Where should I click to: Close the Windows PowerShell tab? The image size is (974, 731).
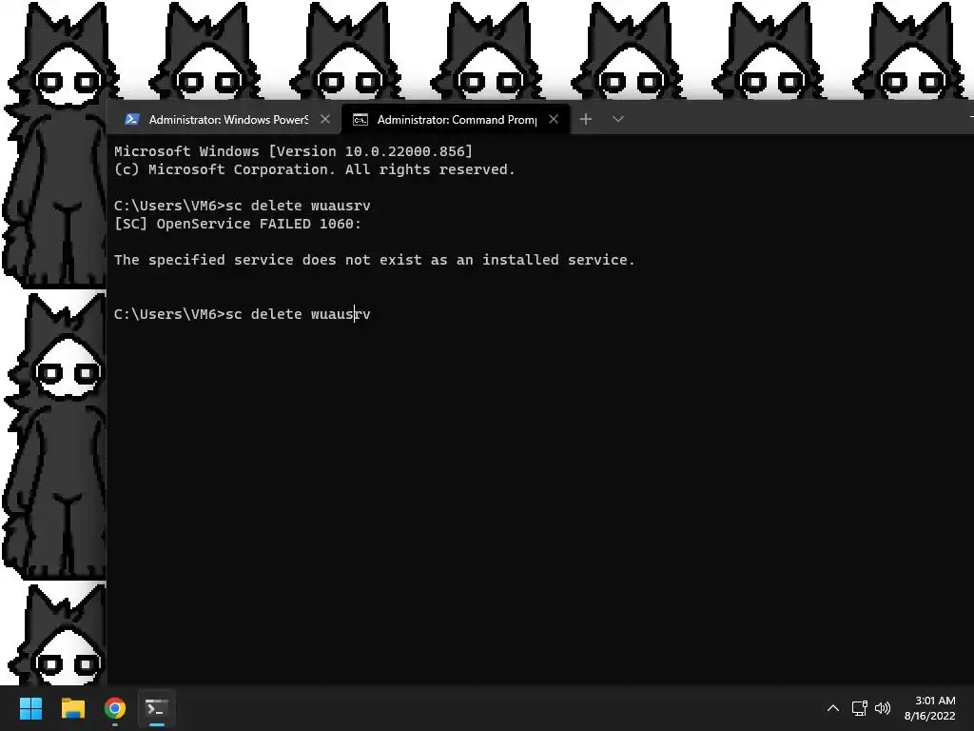click(x=325, y=119)
